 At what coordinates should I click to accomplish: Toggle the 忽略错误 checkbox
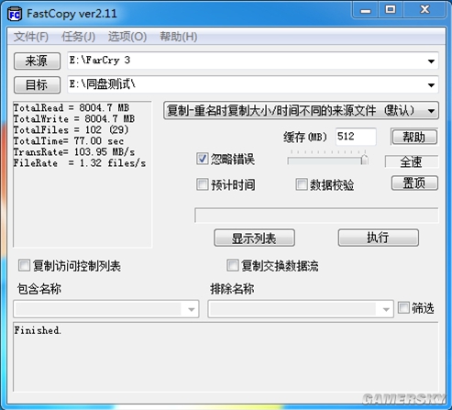(202, 159)
